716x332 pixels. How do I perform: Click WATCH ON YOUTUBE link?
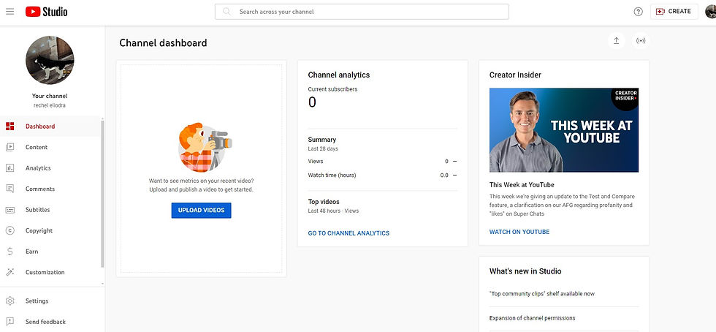click(x=519, y=232)
